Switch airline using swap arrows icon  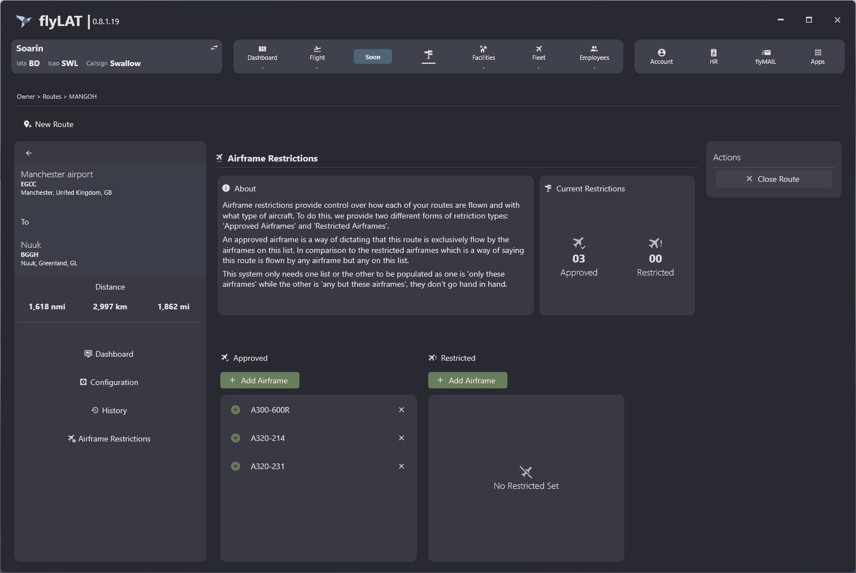pos(214,48)
